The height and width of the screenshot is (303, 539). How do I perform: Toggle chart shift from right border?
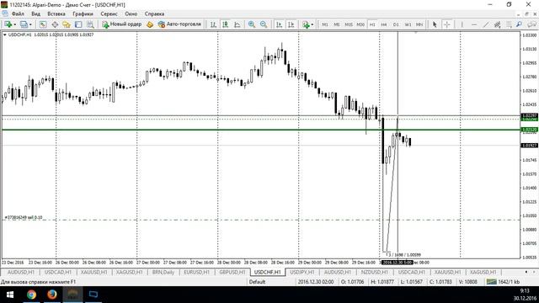tap(291, 24)
